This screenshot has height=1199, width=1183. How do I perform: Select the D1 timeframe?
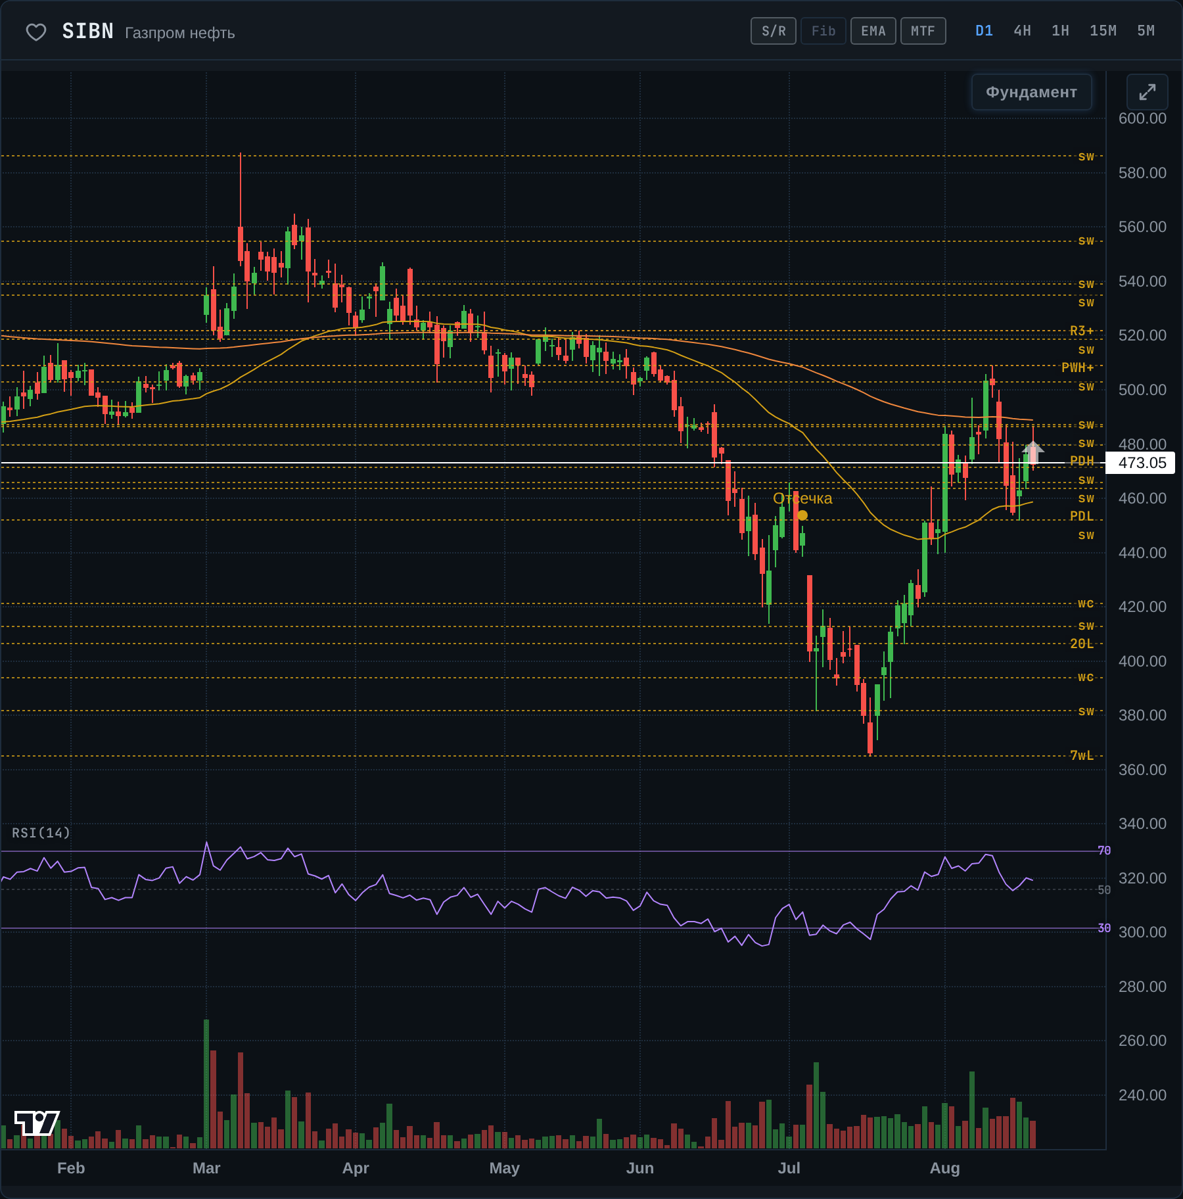tap(984, 31)
